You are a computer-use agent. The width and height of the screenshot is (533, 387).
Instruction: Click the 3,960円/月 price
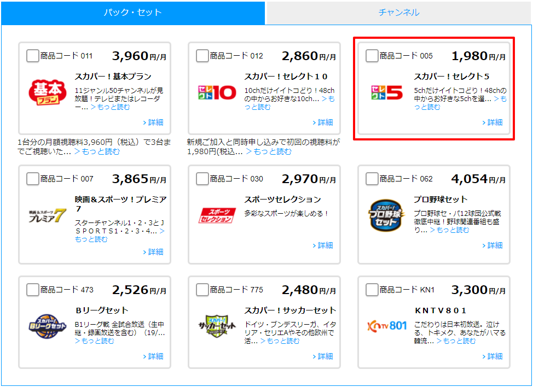click(140, 56)
